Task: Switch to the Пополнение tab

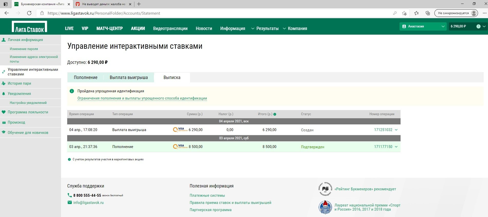Action: [85, 77]
